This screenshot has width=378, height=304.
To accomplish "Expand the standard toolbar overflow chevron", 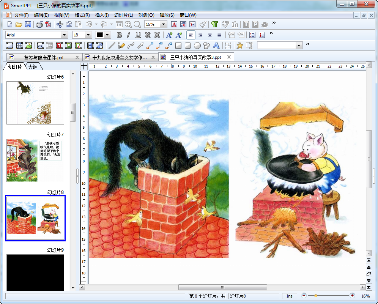I will pos(274,23).
